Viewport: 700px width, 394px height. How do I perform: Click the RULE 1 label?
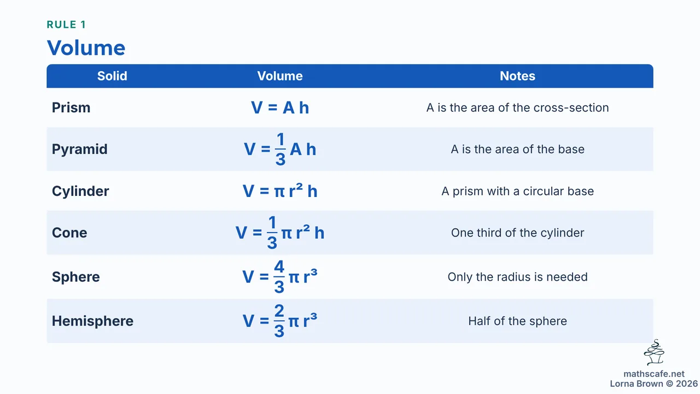coord(66,25)
